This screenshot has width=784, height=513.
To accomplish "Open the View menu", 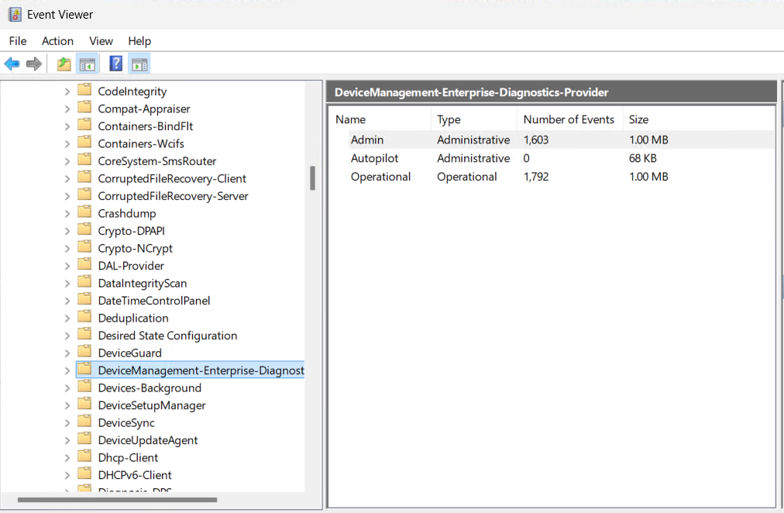I will coord(101,41).
